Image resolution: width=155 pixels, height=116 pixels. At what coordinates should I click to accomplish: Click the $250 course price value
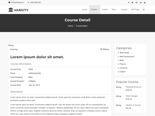30,69
